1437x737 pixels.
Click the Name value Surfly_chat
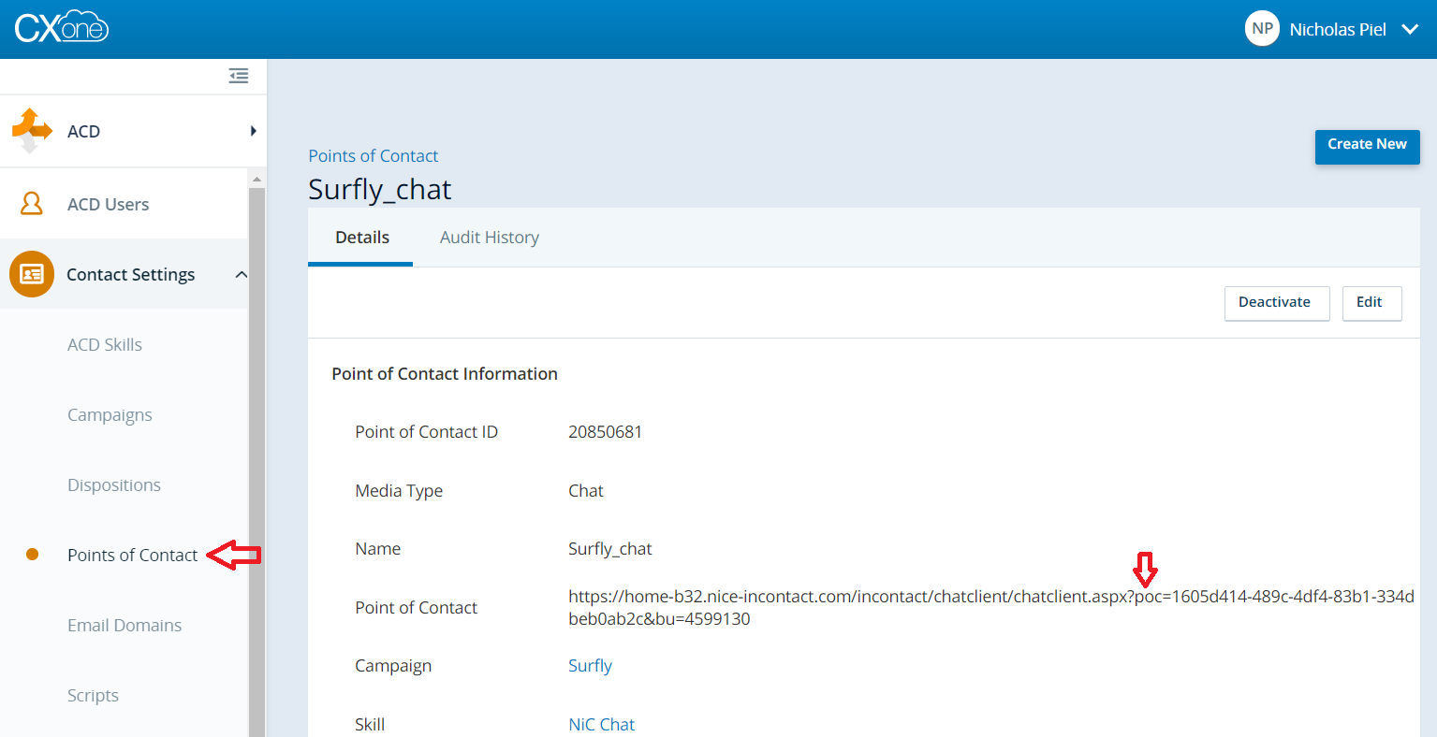(x=609, y=549)
